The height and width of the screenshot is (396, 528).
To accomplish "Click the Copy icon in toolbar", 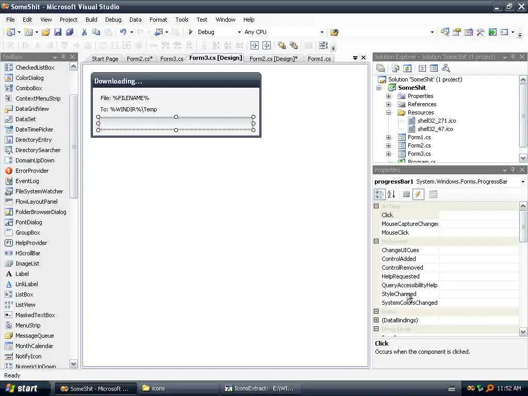I will click(x=96, y=32).
